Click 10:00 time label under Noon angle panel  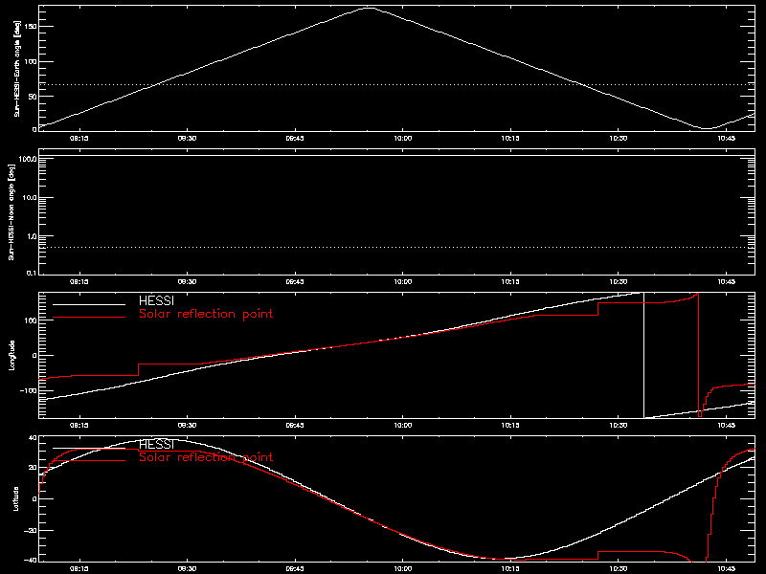(x=403, y=281)
